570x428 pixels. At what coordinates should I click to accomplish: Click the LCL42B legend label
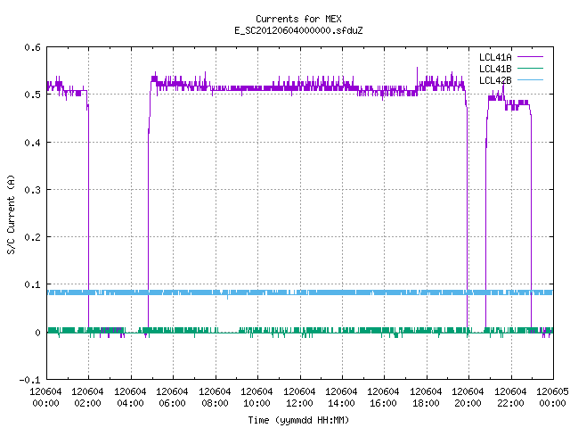(495, 80)
